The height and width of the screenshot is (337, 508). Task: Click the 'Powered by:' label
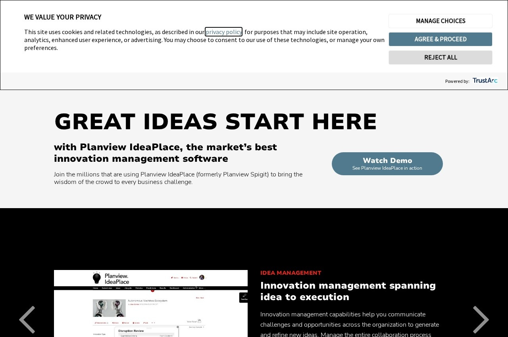point(457,81)
